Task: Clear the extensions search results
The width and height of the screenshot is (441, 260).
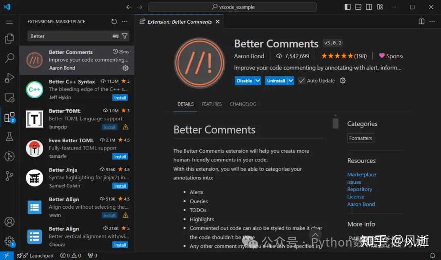Action: click(116, 36)
